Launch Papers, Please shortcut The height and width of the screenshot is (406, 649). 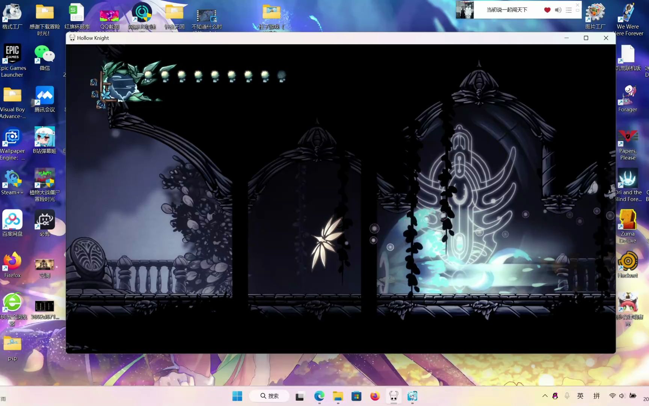point(628,144)
